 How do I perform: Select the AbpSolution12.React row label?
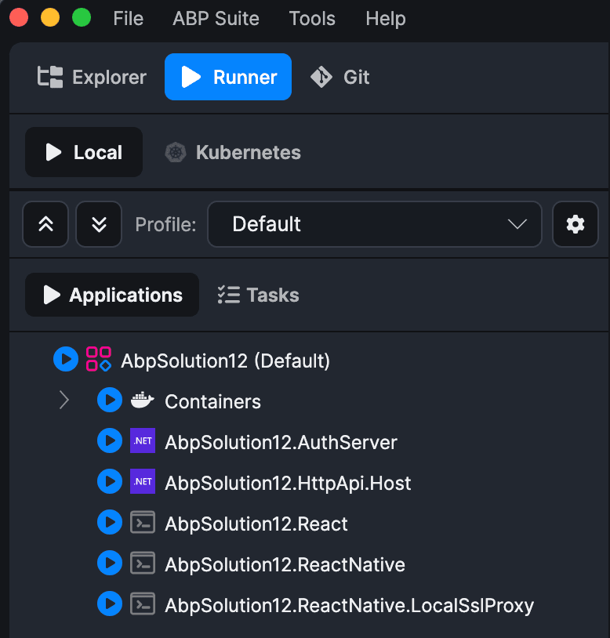[x=256, y=524]
